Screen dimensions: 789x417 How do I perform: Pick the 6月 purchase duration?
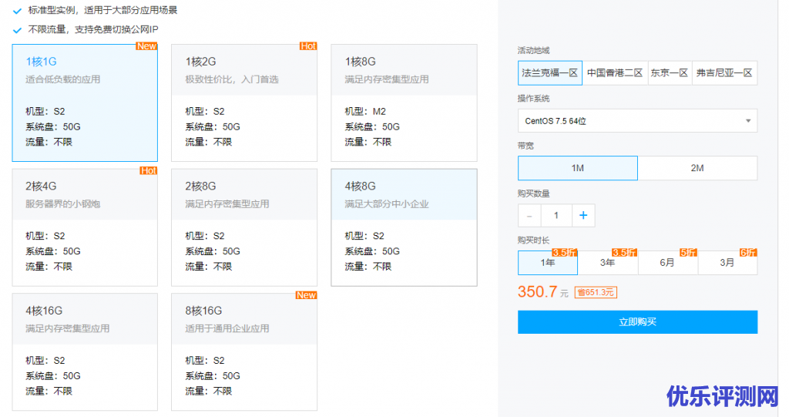[668, 263]
